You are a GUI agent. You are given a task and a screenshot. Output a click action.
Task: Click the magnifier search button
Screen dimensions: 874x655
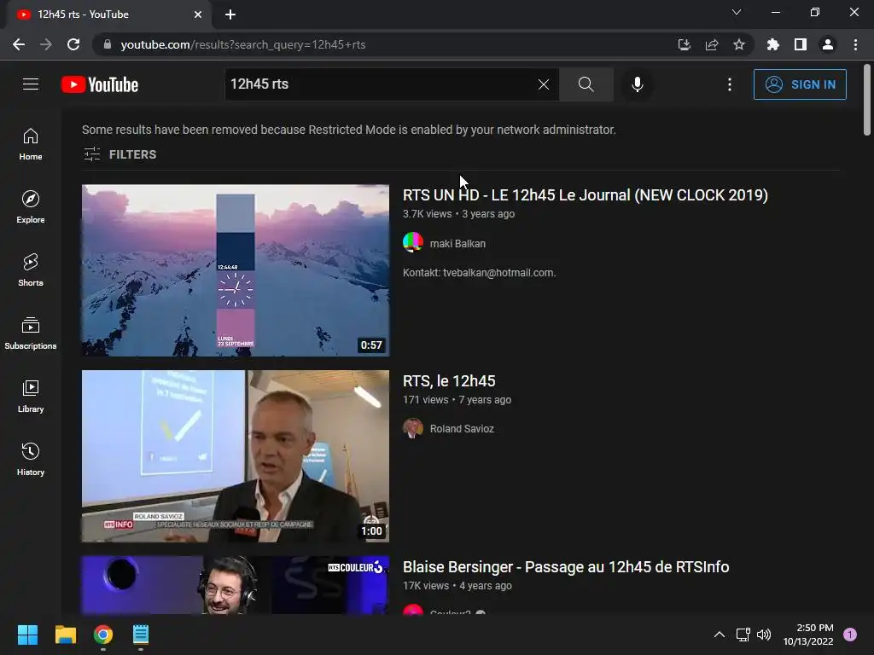point(586,84)
